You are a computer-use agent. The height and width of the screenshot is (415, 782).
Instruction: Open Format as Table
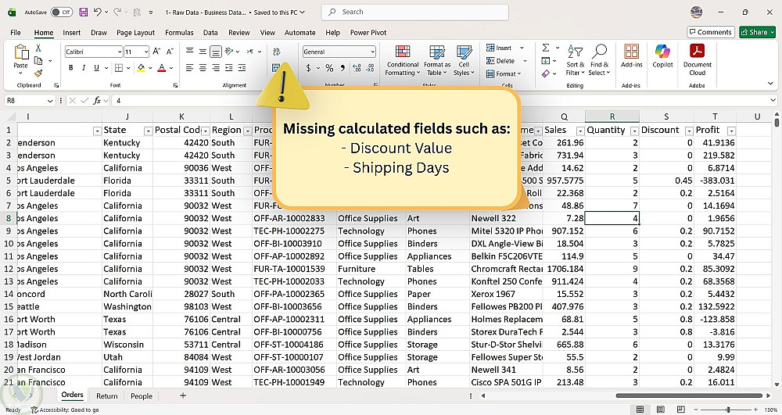pyautogui.click(x=437, y=60)
